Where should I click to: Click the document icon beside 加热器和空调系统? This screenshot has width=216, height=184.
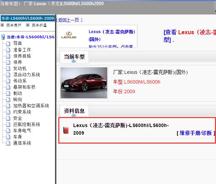(8, 106)
